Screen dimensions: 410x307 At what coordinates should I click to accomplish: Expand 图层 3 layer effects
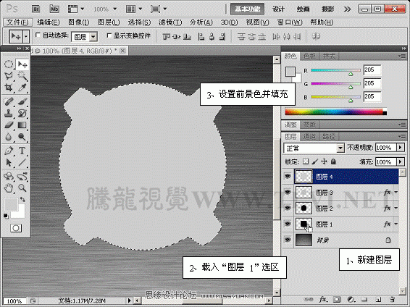[396, 193]
